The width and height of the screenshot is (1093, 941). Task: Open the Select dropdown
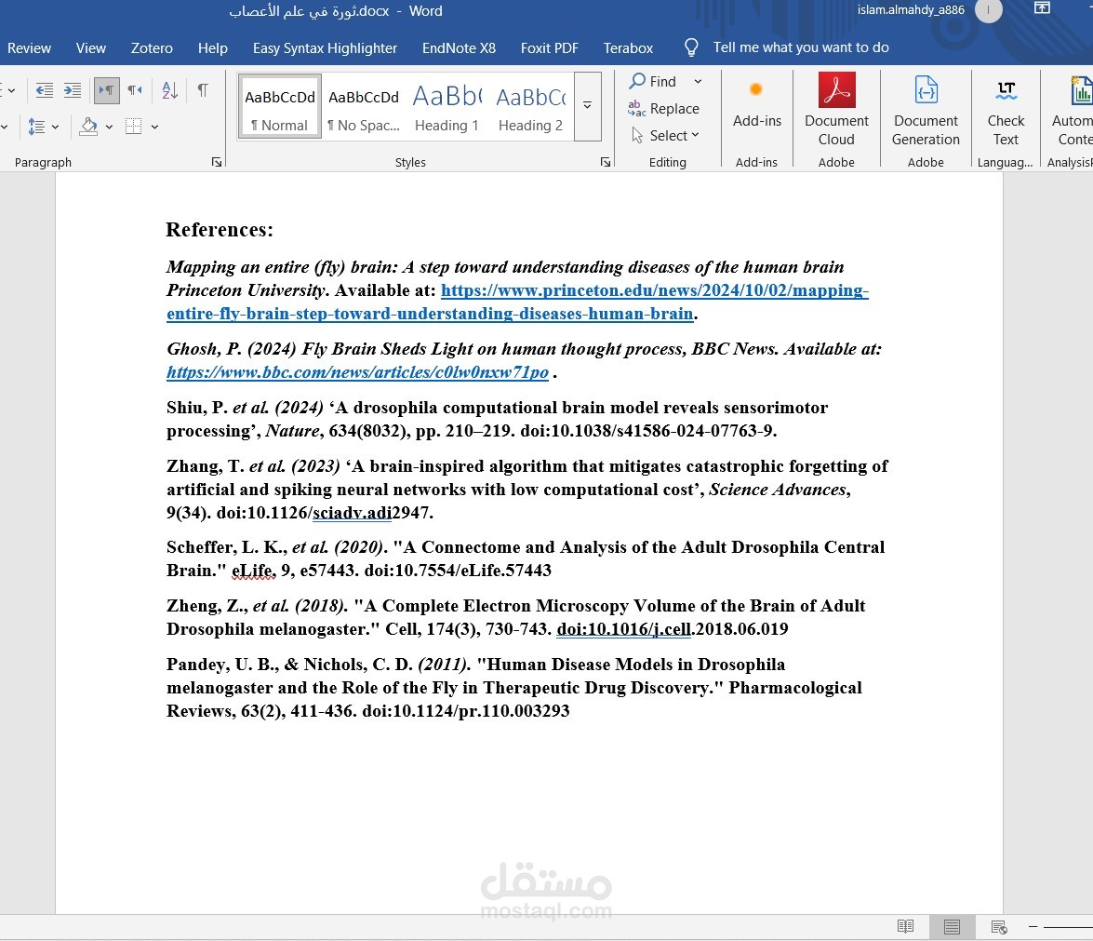[665, 135]
